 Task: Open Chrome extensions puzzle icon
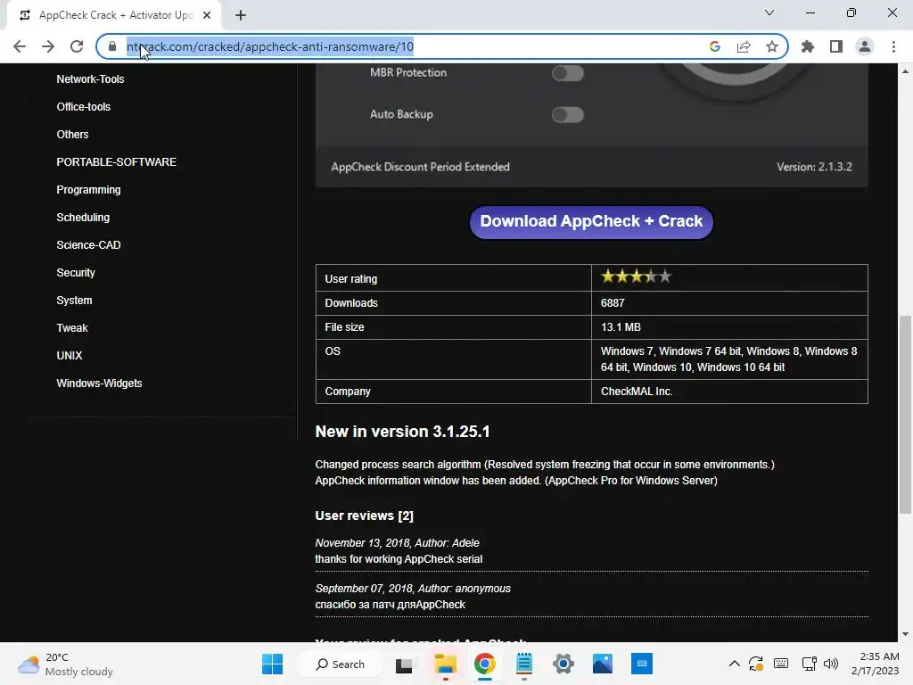tap(808, 46)
